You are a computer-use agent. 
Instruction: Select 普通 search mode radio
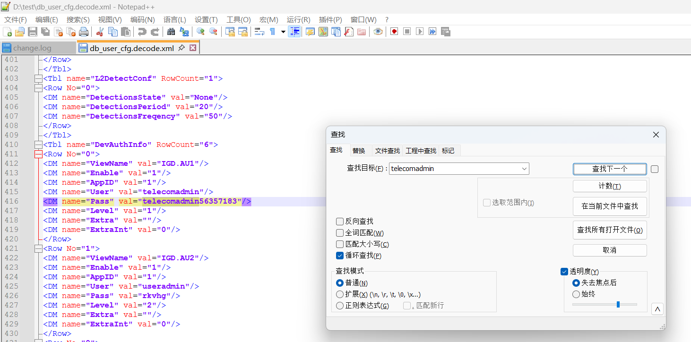pyautogui.click(x=340, y=283)
